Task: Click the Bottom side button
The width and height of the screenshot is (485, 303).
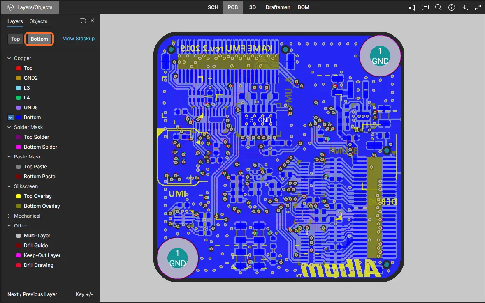Action: point(39,39)
